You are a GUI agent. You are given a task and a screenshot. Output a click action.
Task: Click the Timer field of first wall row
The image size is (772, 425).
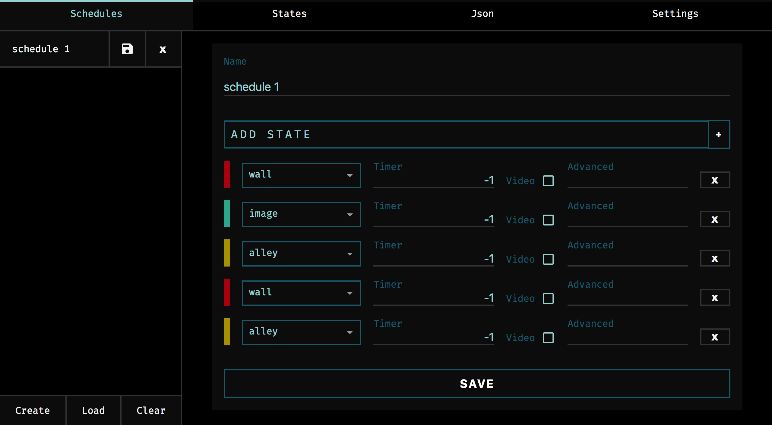(x=433, y=181)
